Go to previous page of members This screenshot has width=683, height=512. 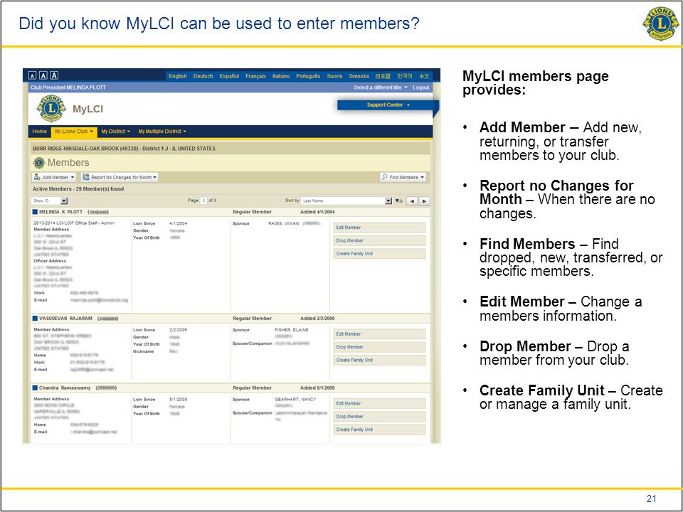point(412,201)
